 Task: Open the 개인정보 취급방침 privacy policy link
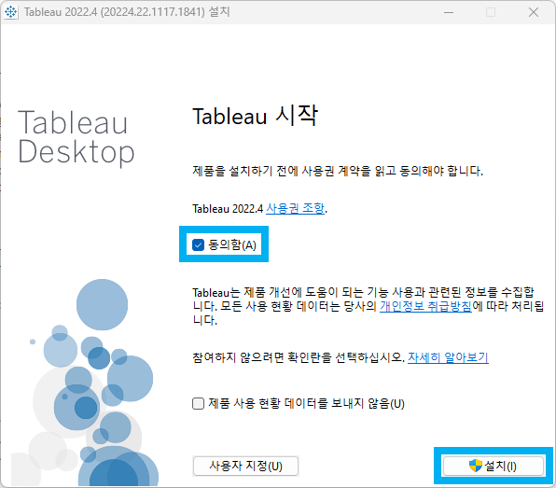coord(425,306)
